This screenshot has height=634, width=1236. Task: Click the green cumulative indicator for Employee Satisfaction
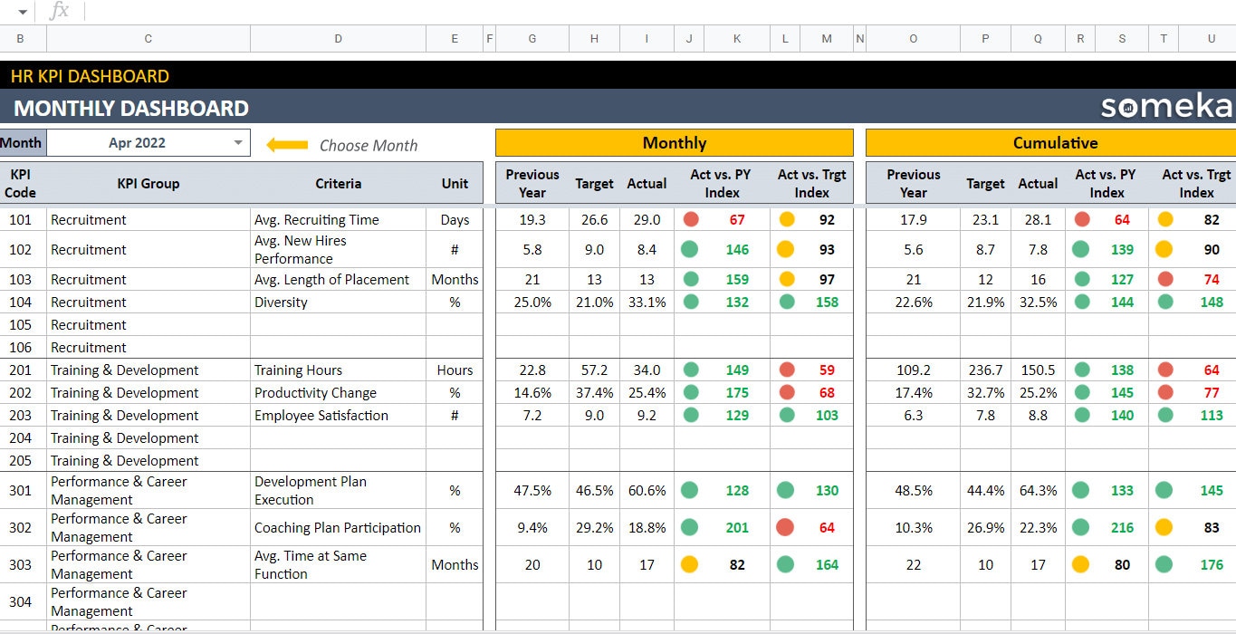(1080, 415)
